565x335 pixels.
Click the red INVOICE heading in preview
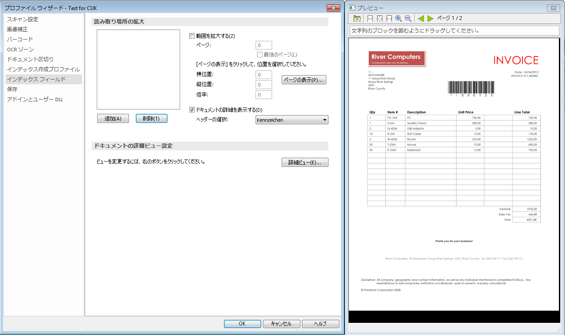coord(516,60)
